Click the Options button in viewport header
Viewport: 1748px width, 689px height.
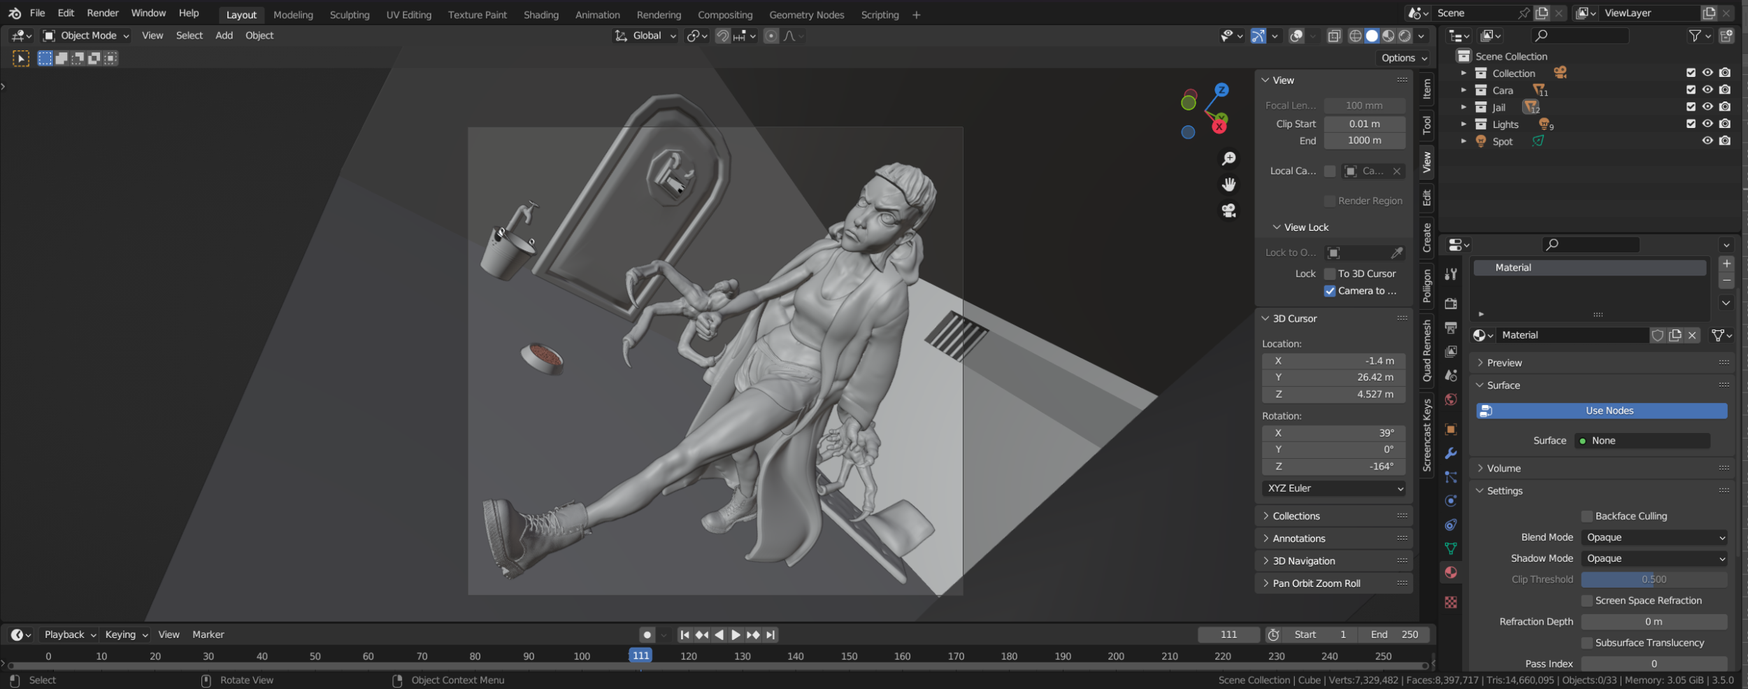(1403, 58)
